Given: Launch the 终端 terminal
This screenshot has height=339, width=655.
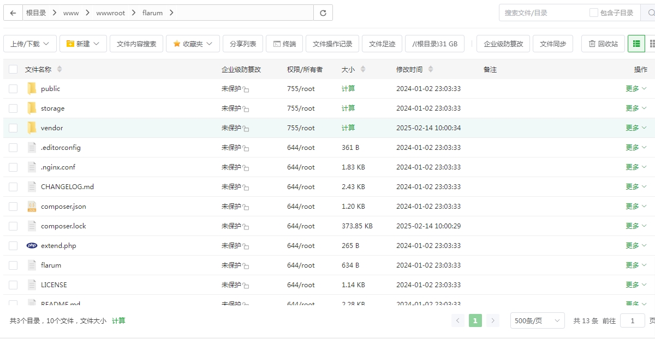Looking at the screenshot, I should click(x=284, y=43).
